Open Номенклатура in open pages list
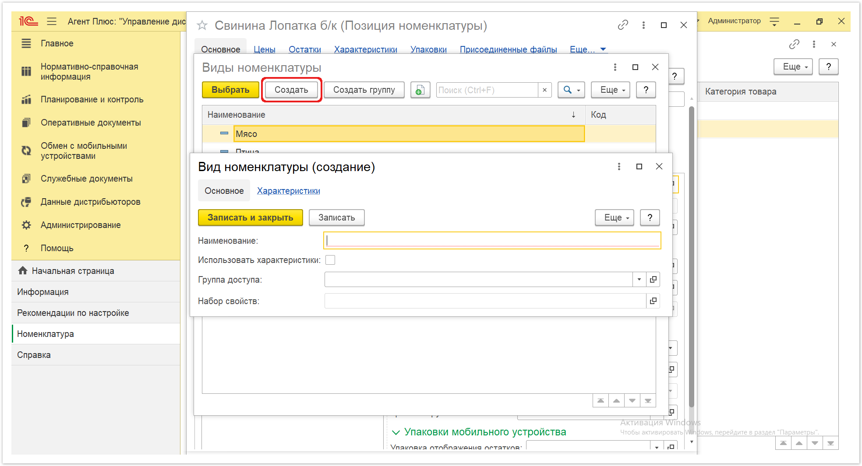862x466 pixels. coord(95,334)
